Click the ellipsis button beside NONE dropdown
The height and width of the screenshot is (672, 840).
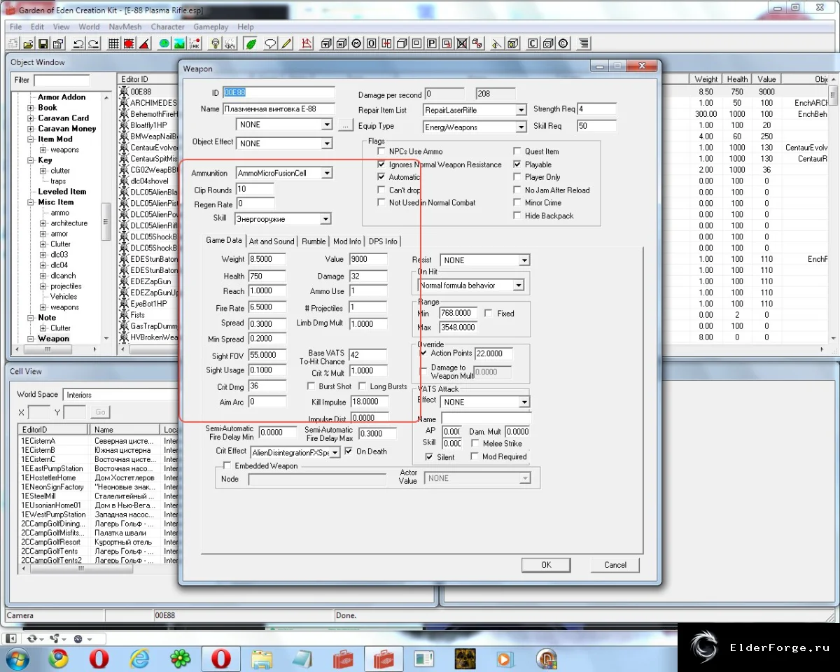coord(345,125)
